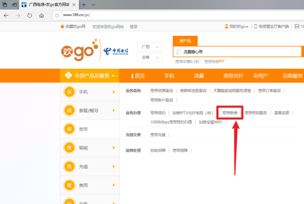The image size is (304, 204).
Task: Switch to the 搜产品 search tab
Action: (185, 41)
